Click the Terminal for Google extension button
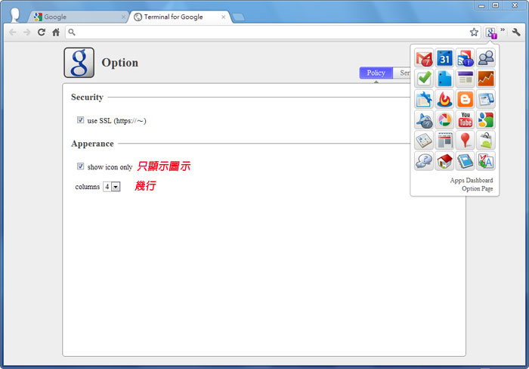 pyautogui.click(x=491, y=33)
